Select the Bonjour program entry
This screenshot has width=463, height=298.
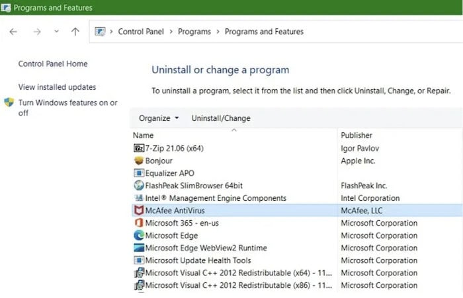(159, 161)
